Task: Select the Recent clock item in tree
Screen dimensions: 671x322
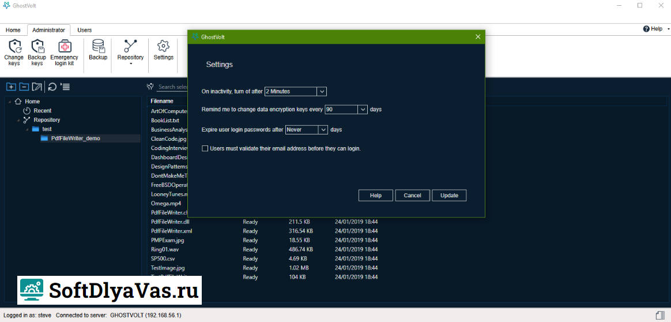Action: click(37, 110)
